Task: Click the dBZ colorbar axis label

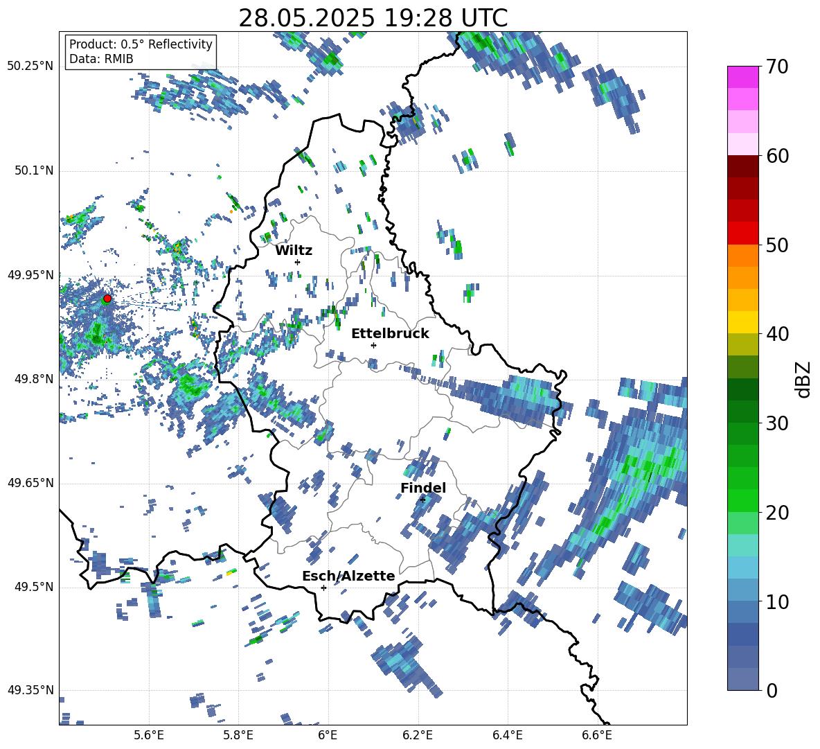Action: pyautogui.click(x=804, y=379)
